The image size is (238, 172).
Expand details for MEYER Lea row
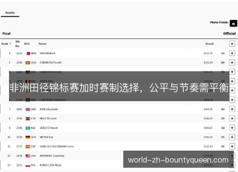[x=232, y=137]
